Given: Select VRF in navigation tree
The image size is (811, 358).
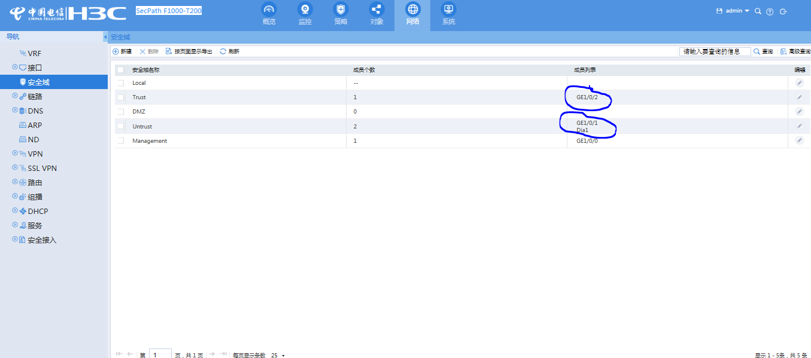Looking at the screenshot, I should tap(35, 53).
